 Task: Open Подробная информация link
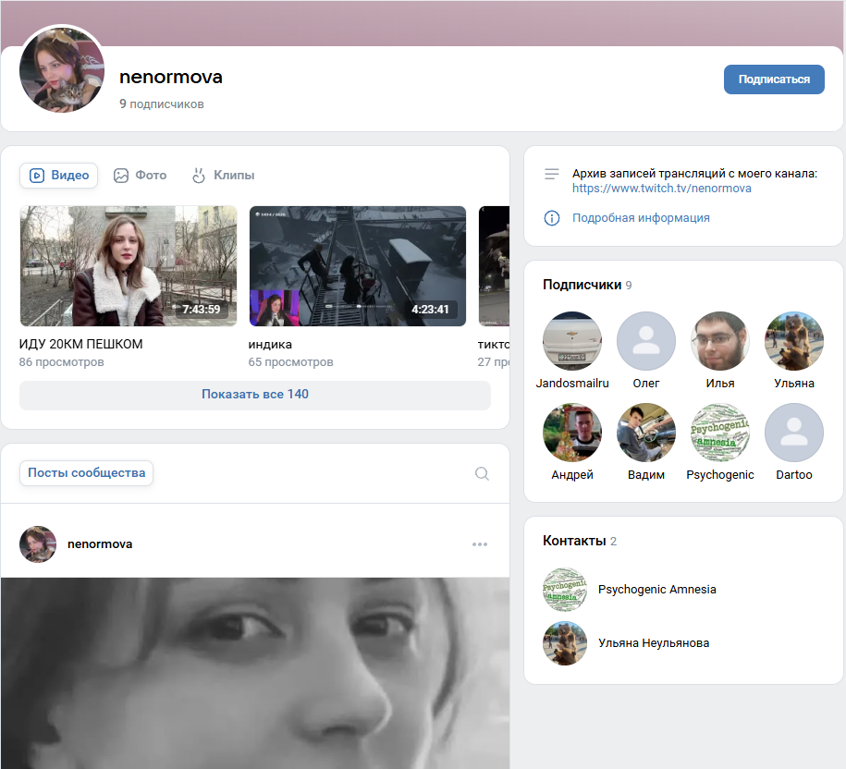click(x=641, y=218)
